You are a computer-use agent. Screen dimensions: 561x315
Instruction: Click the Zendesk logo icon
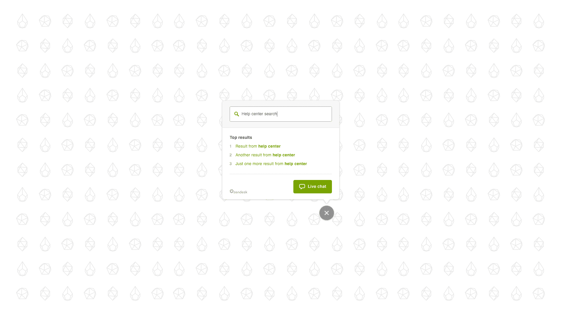coord(232,191)
